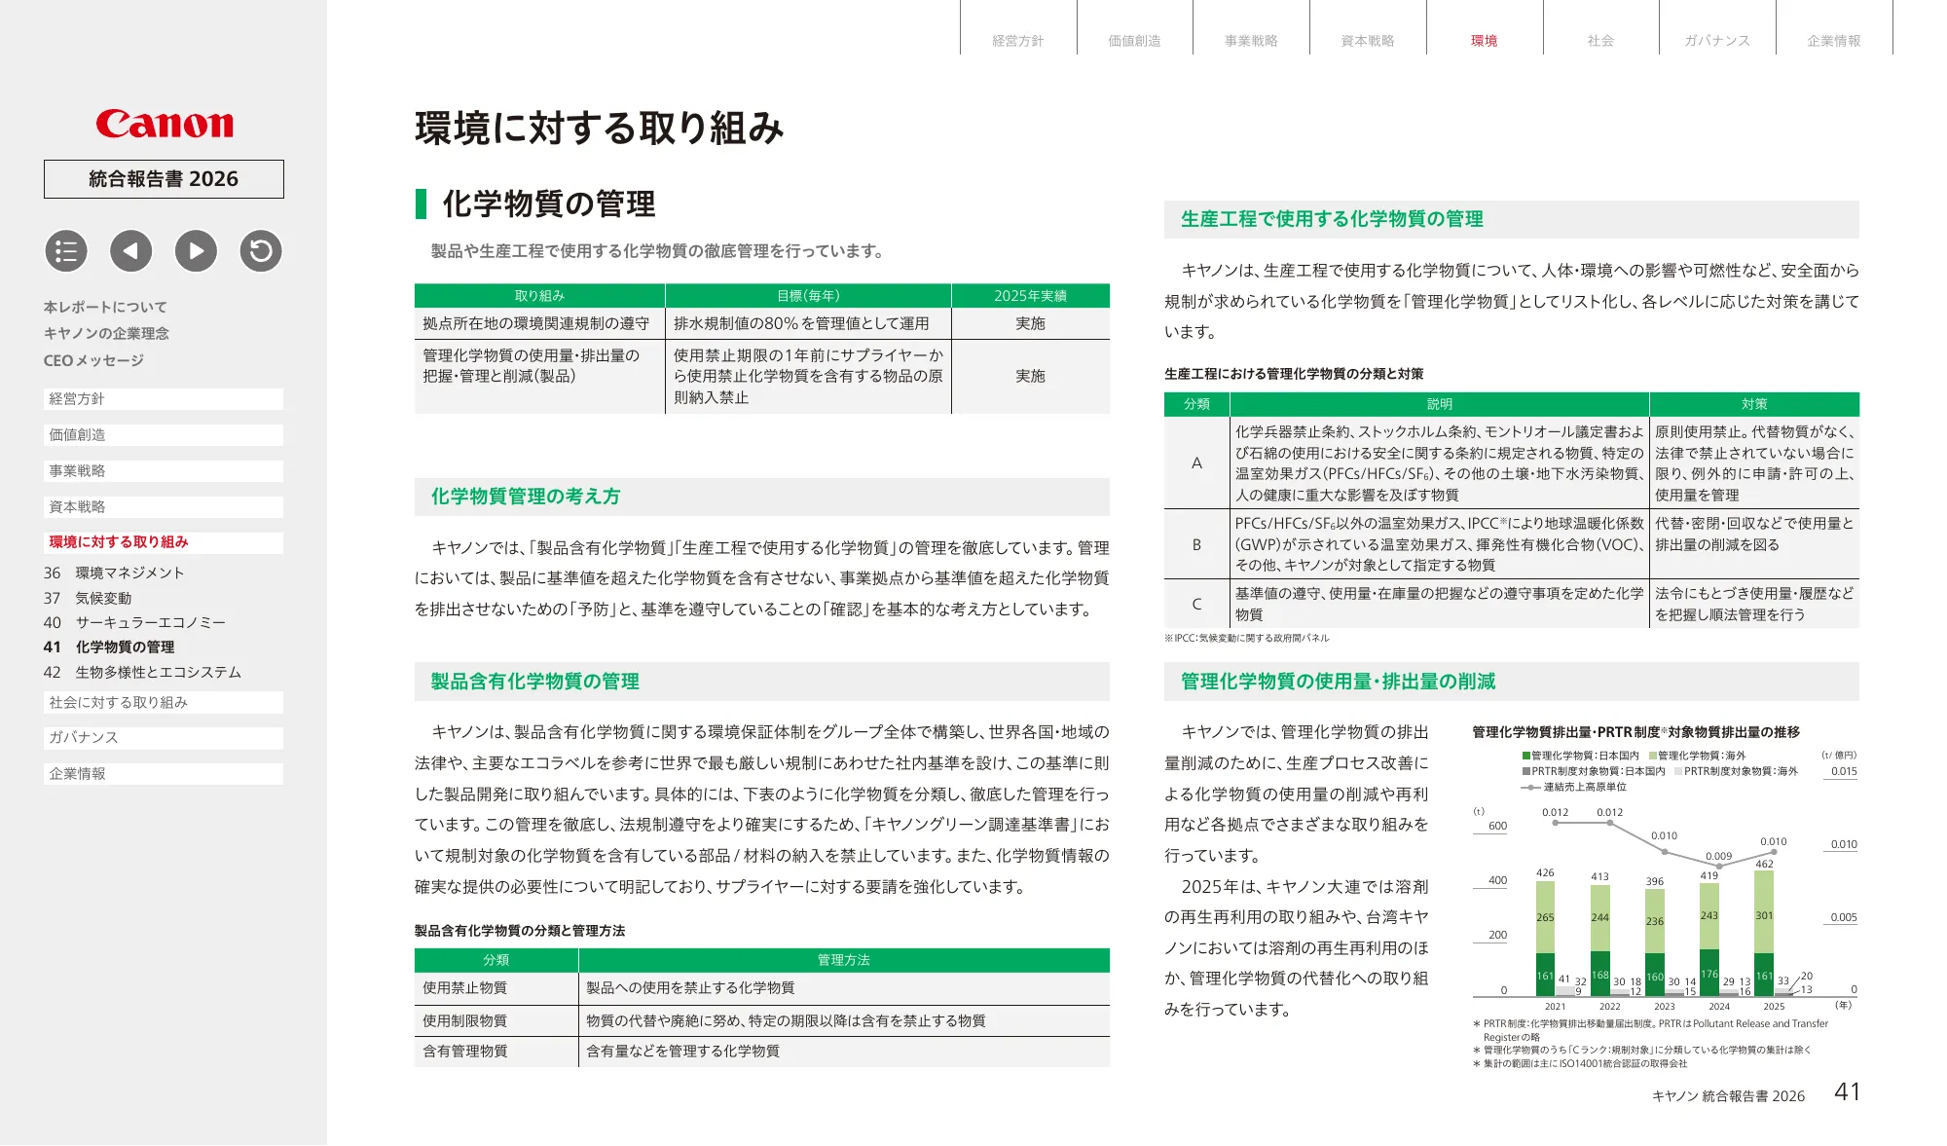Open the 企業情報 top tab
The width and height of the screenshot is (1947, 1146).
1834,41
